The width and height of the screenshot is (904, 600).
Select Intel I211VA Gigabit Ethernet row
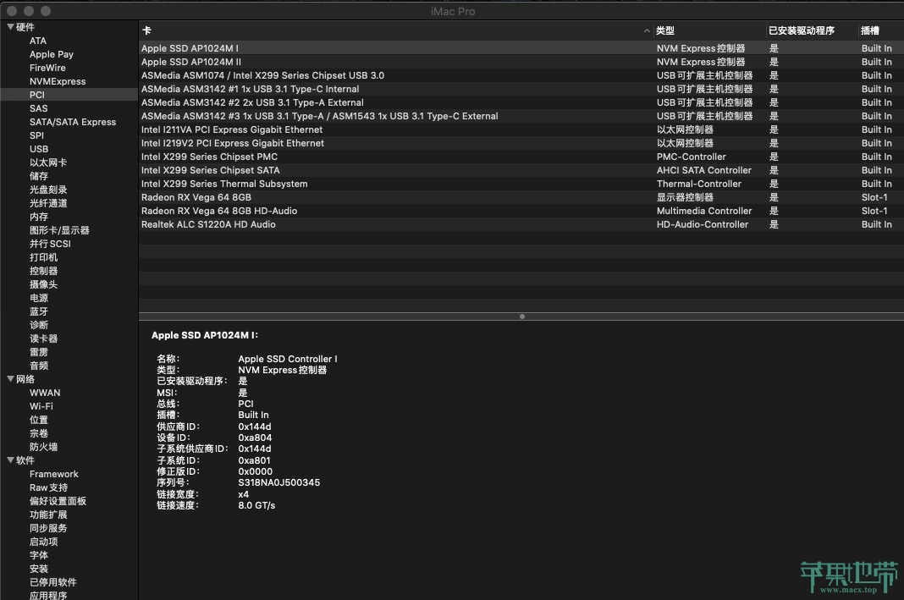[521, 129]
